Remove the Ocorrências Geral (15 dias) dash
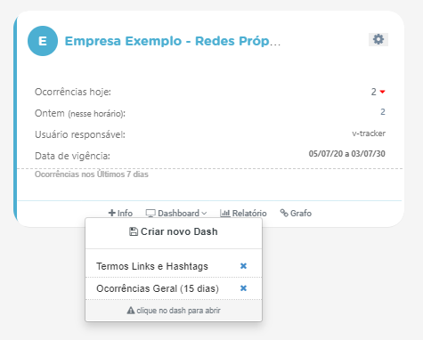 (x=243, y=288)
